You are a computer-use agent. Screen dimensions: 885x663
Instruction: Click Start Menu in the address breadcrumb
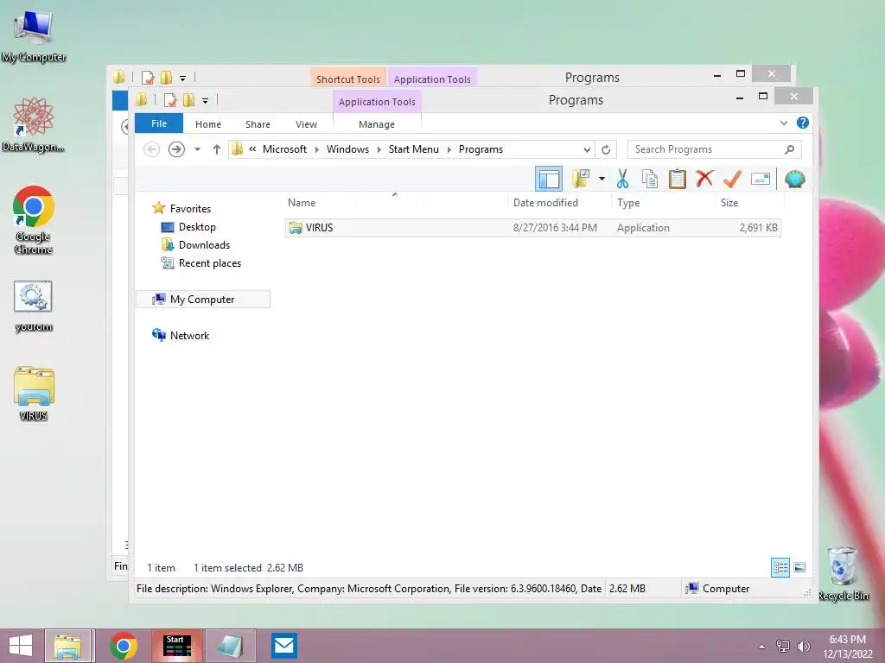(414, 149)
